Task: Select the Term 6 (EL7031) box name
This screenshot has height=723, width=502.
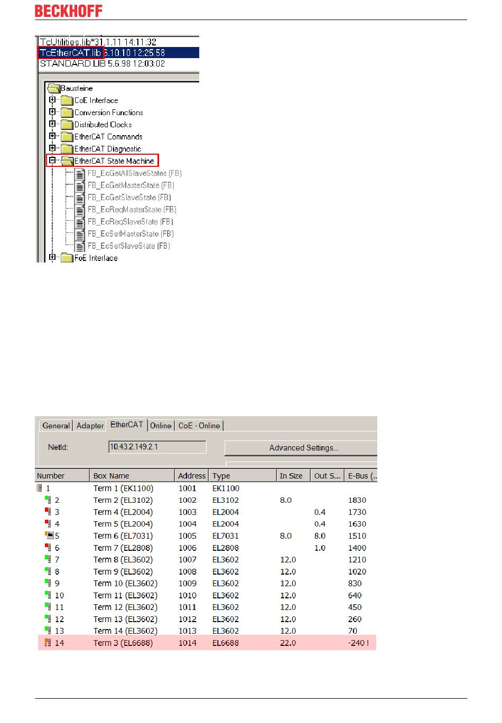Action: coord(123,536)
